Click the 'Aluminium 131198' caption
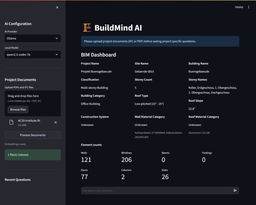The image size is (256, 205). pos(199,133)
